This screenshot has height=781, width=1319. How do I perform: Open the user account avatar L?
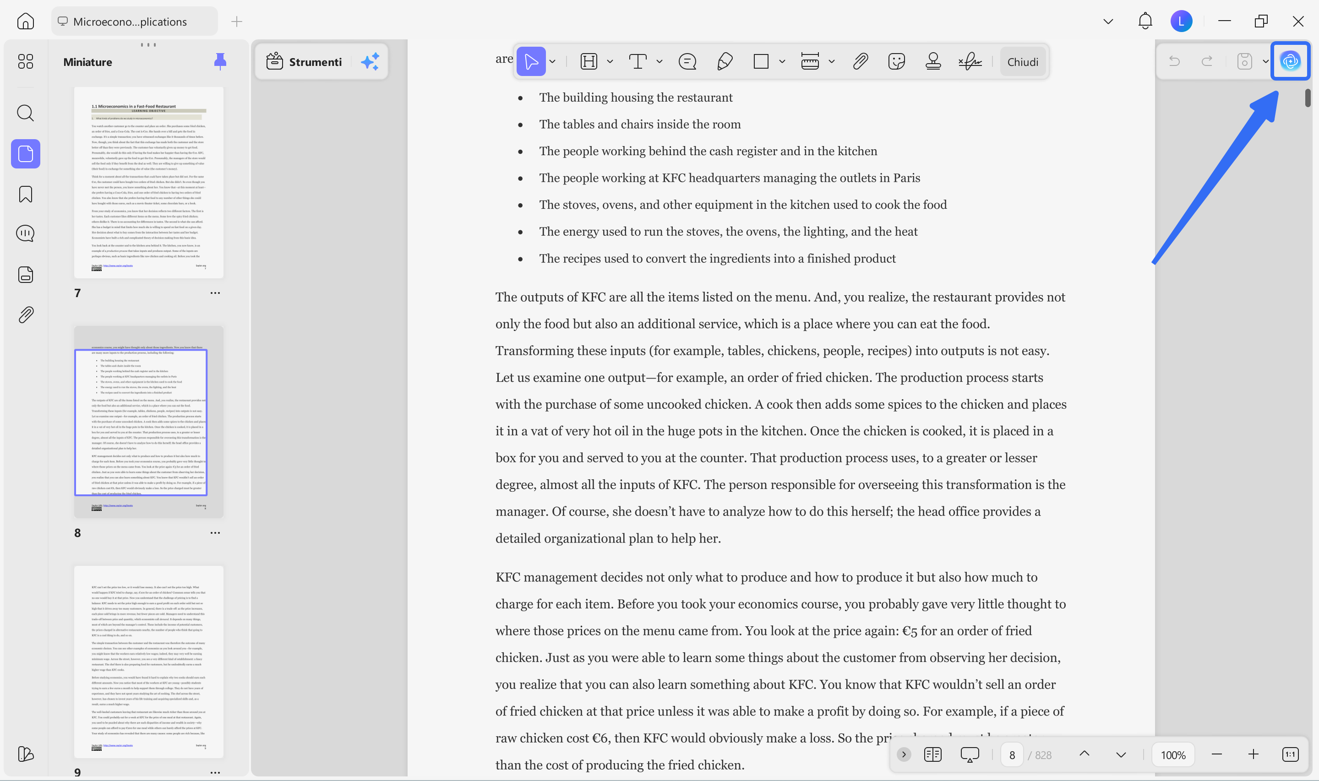tap(1182, 22)
